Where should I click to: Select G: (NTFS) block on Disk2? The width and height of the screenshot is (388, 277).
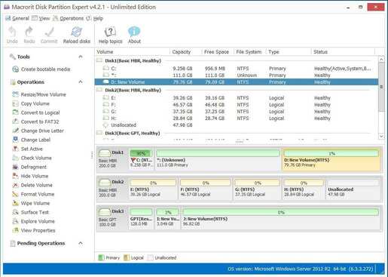click(257, 189)
